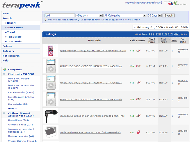Click Log-out link
The image size is (190, 142).
[x=129, y=3]
